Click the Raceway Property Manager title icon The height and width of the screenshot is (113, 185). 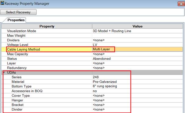pyautogui.click(x=2, y=3)
